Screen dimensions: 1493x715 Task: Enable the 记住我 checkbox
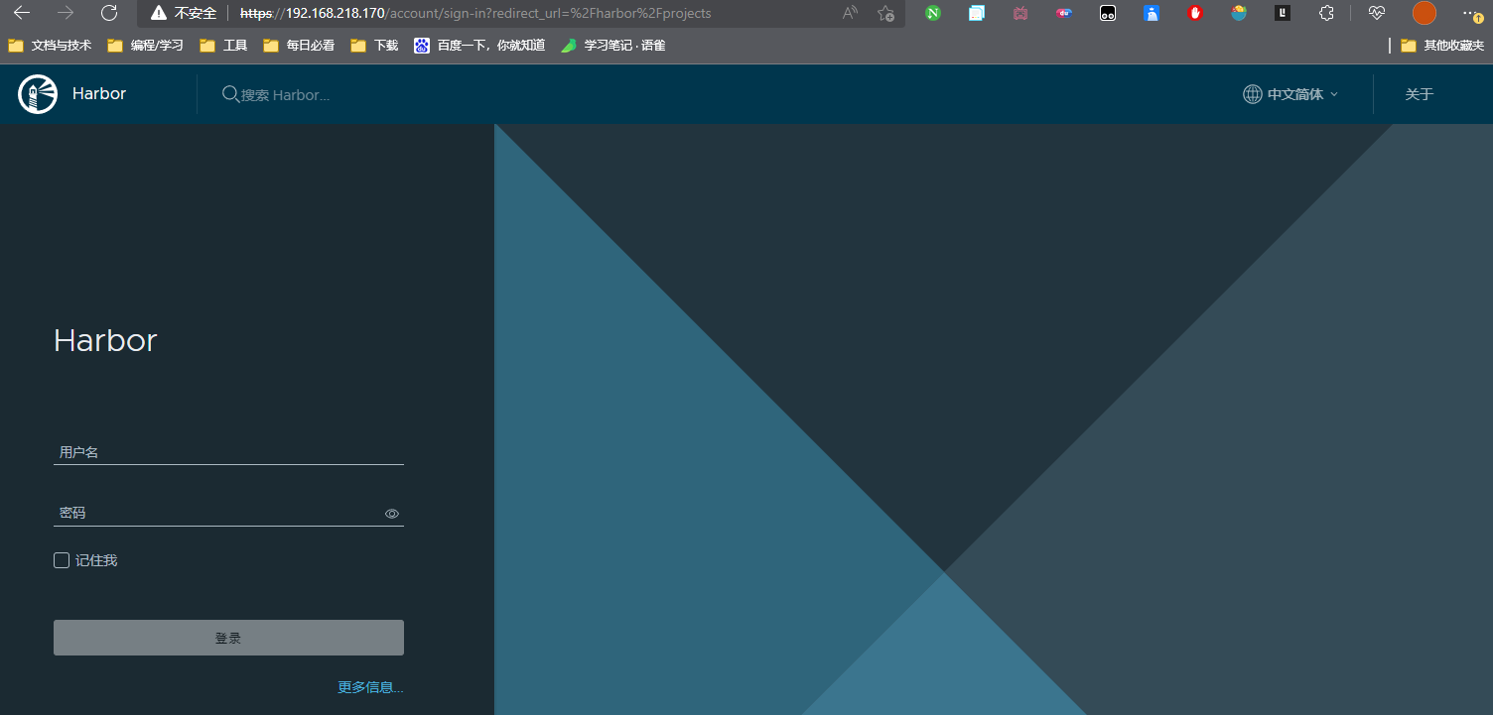[62, 560]
